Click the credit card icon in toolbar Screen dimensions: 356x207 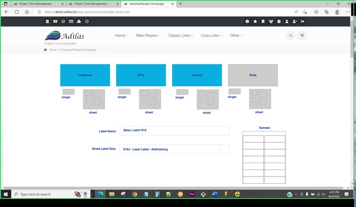click(x=71, y=21)
